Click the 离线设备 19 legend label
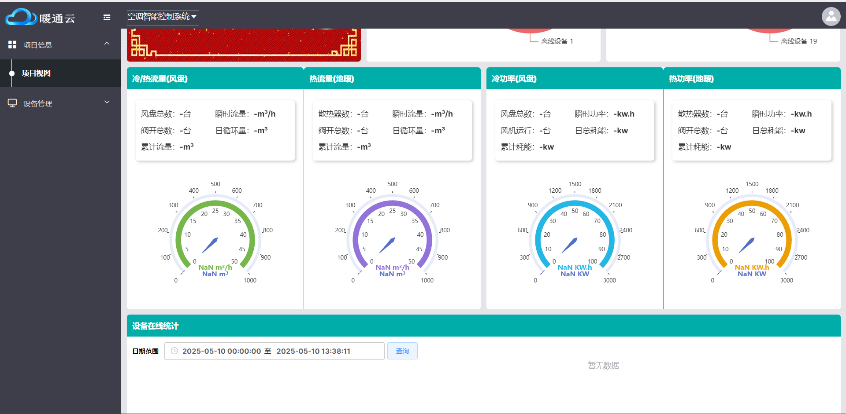This screenshot has width=846, height=414. tap(799, 41)
